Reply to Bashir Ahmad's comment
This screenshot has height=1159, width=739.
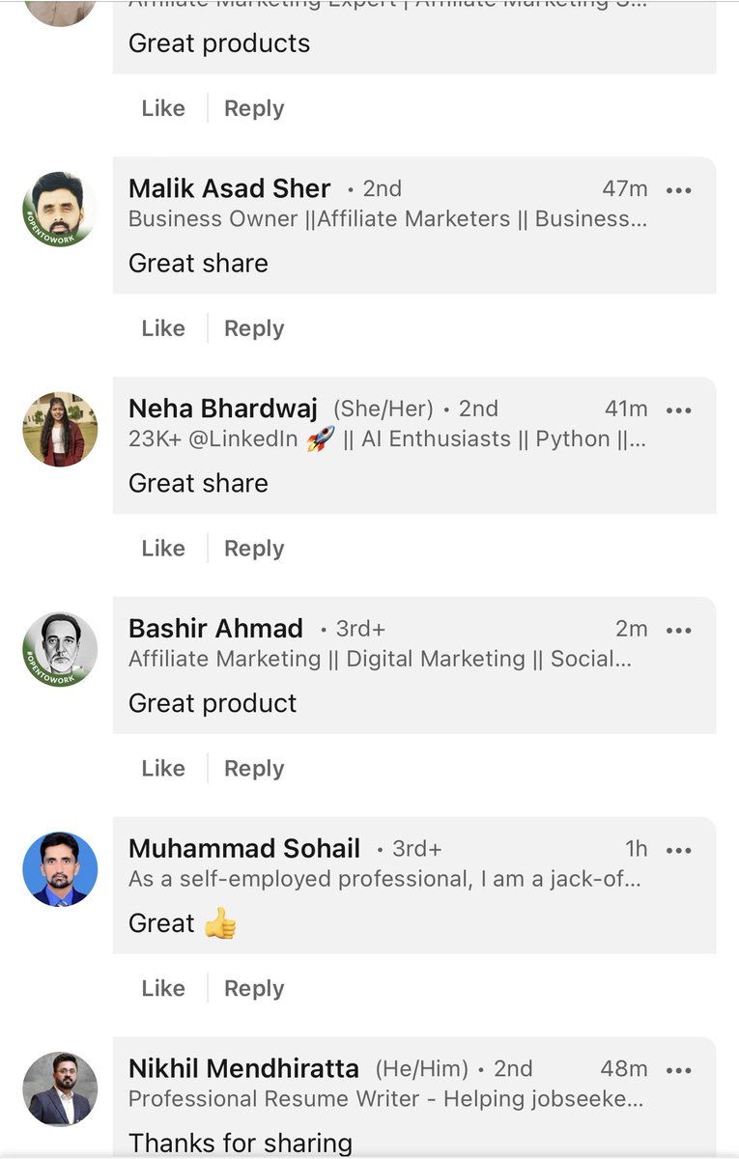coord(254,769)
